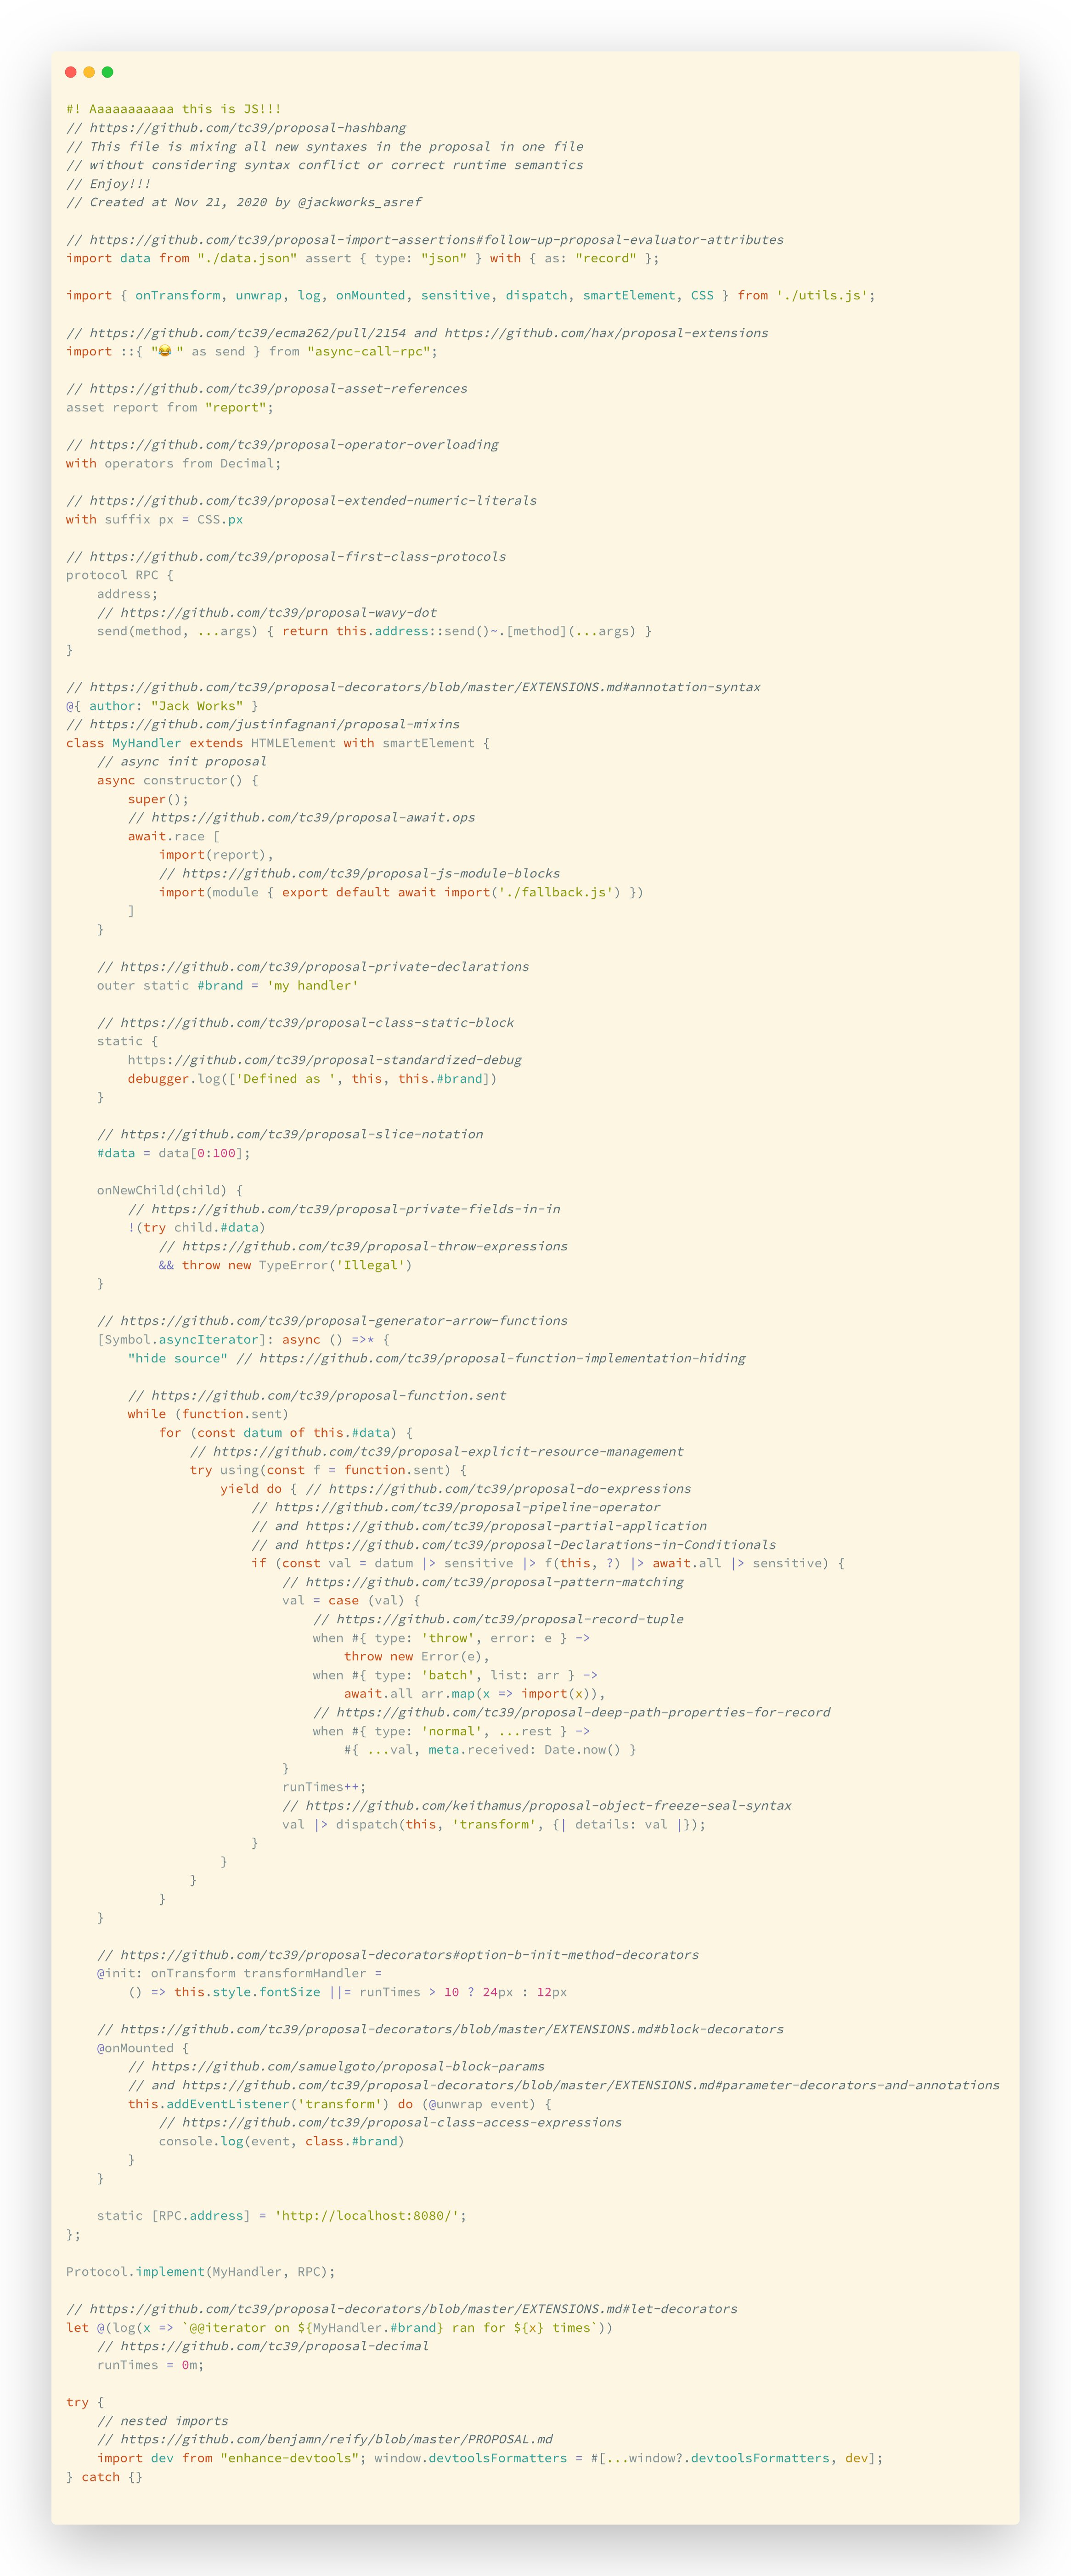Click 'with suffix px = CSS.px' line
The height and width of the screenshot is (2576, 1071).
pyautogui.click(x=155, y=520)
